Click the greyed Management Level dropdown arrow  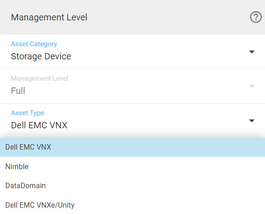pos(252,86)
